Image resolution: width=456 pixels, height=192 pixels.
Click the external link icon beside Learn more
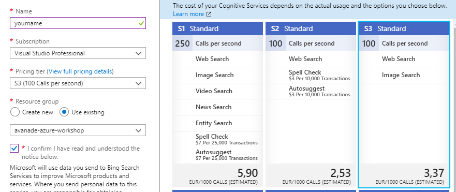[209, 14]
